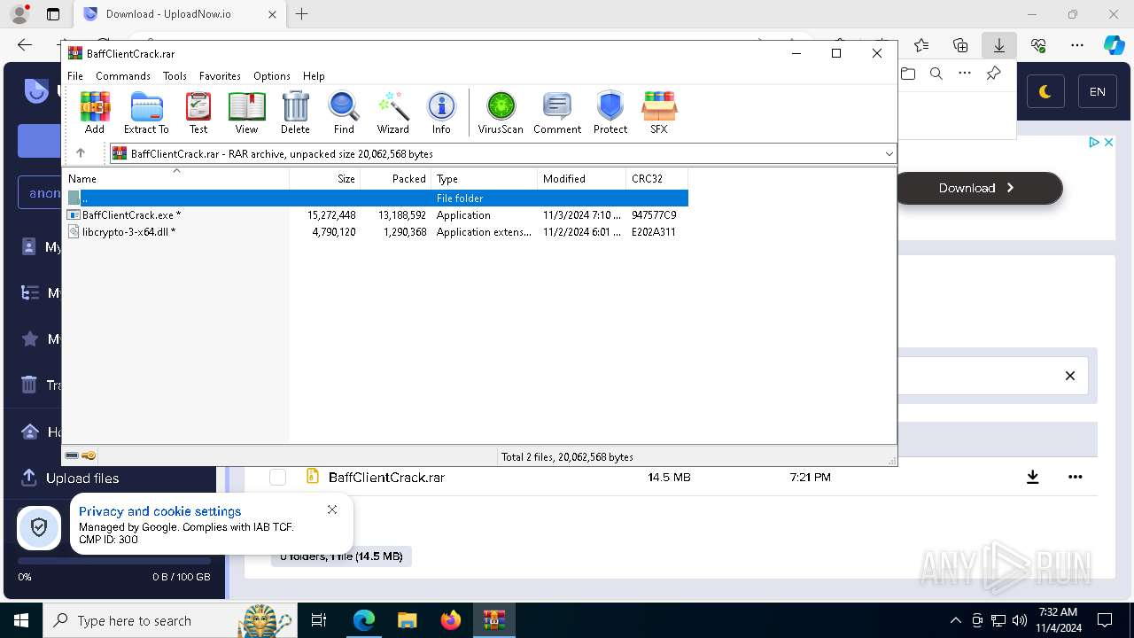Click the Add toolbar icon in WinRAR
This screenshot has height=638, width=1134.
coord(95,113)
